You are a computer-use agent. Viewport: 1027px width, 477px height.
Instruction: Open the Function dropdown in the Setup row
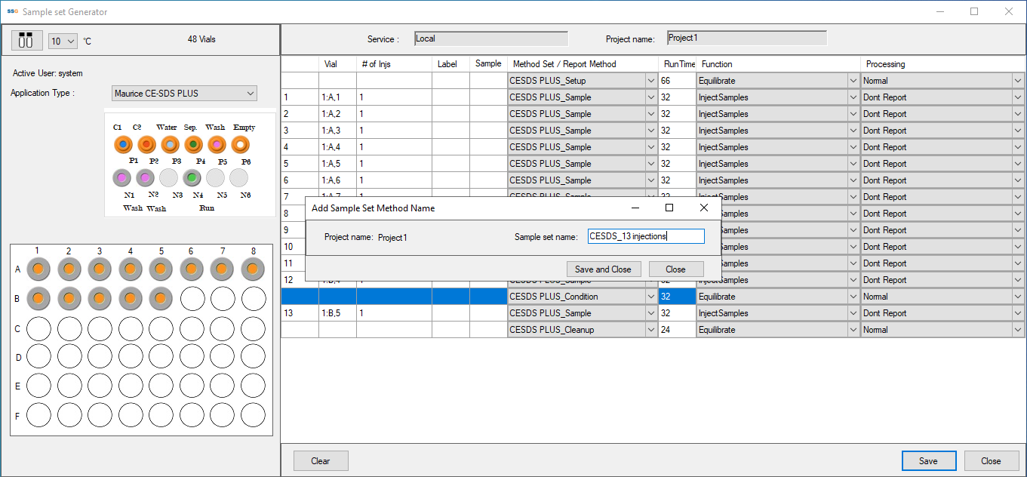point(853,81)
